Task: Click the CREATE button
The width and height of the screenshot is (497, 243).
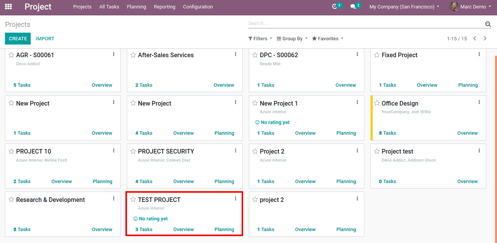Action: [x=18, y=38]
